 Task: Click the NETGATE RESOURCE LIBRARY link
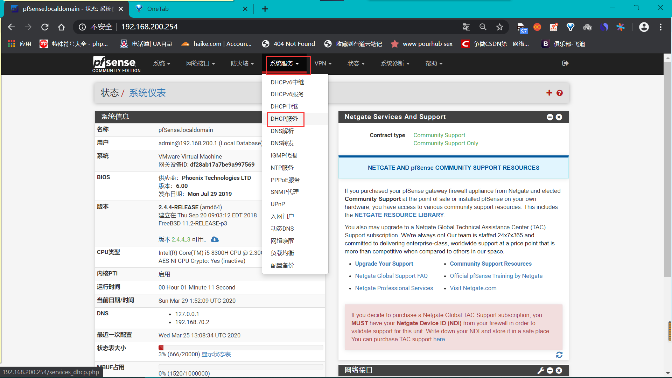coord(399,215)
